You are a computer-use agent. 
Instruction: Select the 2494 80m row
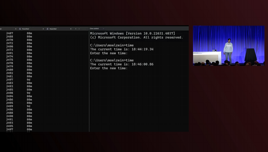(x=19, y=96)
